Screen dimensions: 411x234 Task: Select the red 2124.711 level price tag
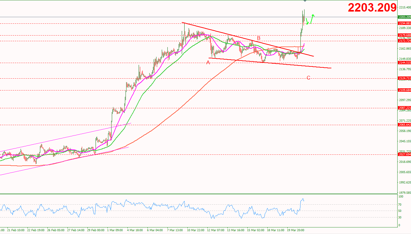point(404,78)
